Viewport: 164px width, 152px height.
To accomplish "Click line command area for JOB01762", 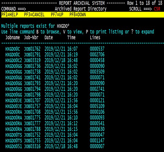I will click(3, 49).
